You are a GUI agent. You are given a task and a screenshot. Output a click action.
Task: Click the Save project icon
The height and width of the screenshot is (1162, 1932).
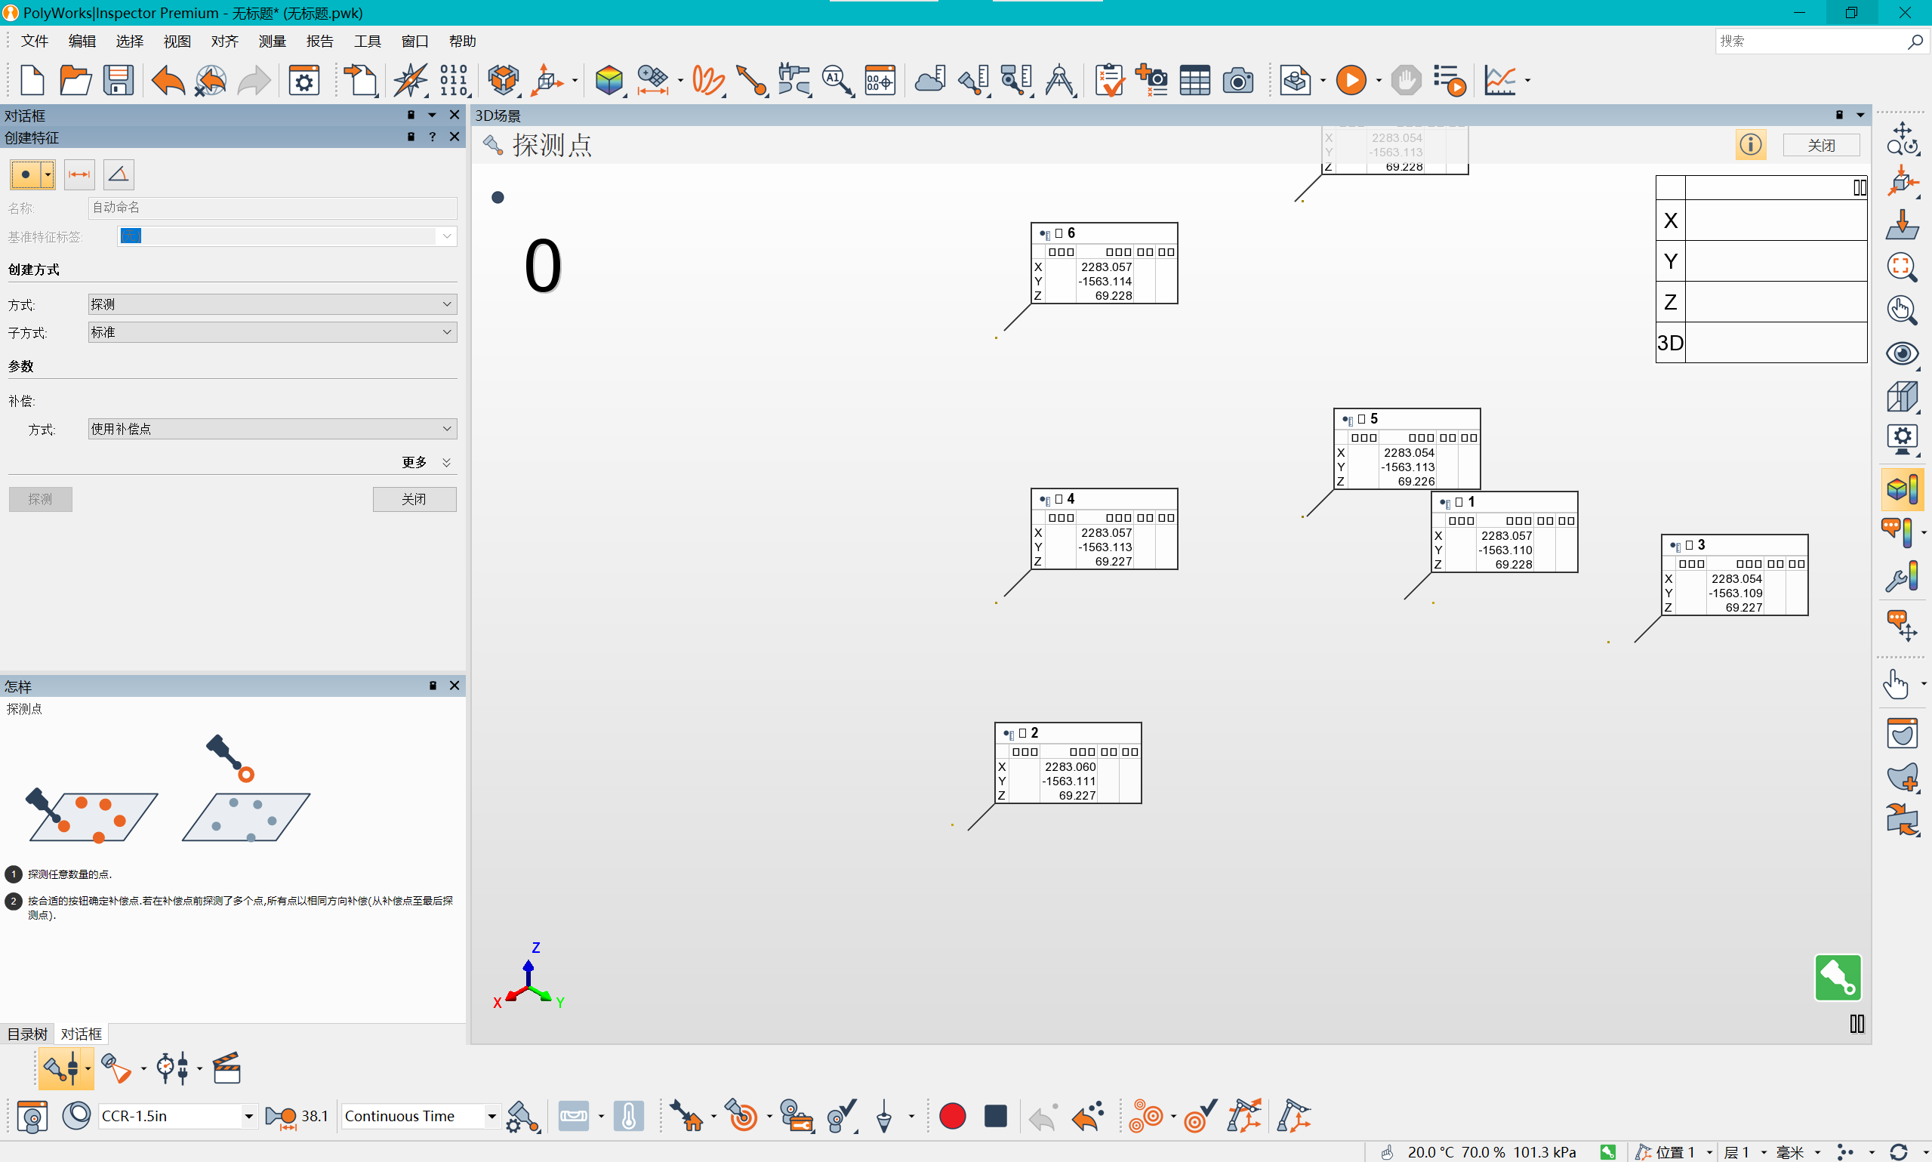pyautogui.click(x=119, y=80)
